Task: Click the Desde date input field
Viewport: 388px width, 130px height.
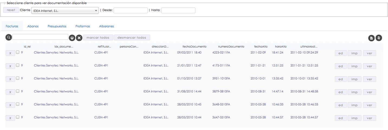Action: [131, 10]
